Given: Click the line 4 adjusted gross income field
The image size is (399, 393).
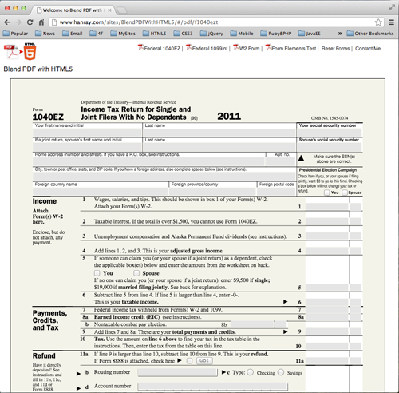Looking at the screenshot, I should click(326, 251).
